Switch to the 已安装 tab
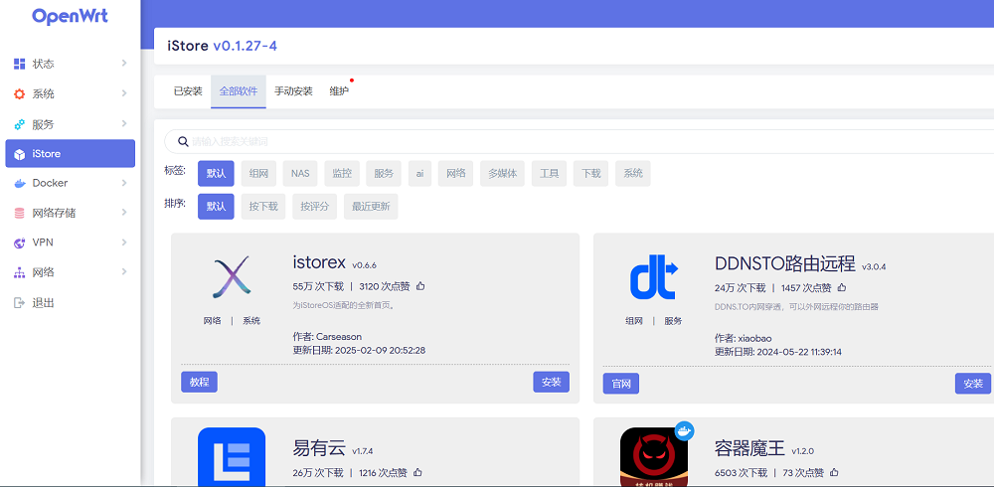Screen dimensions: 994x487 click(x=188, y=91)
